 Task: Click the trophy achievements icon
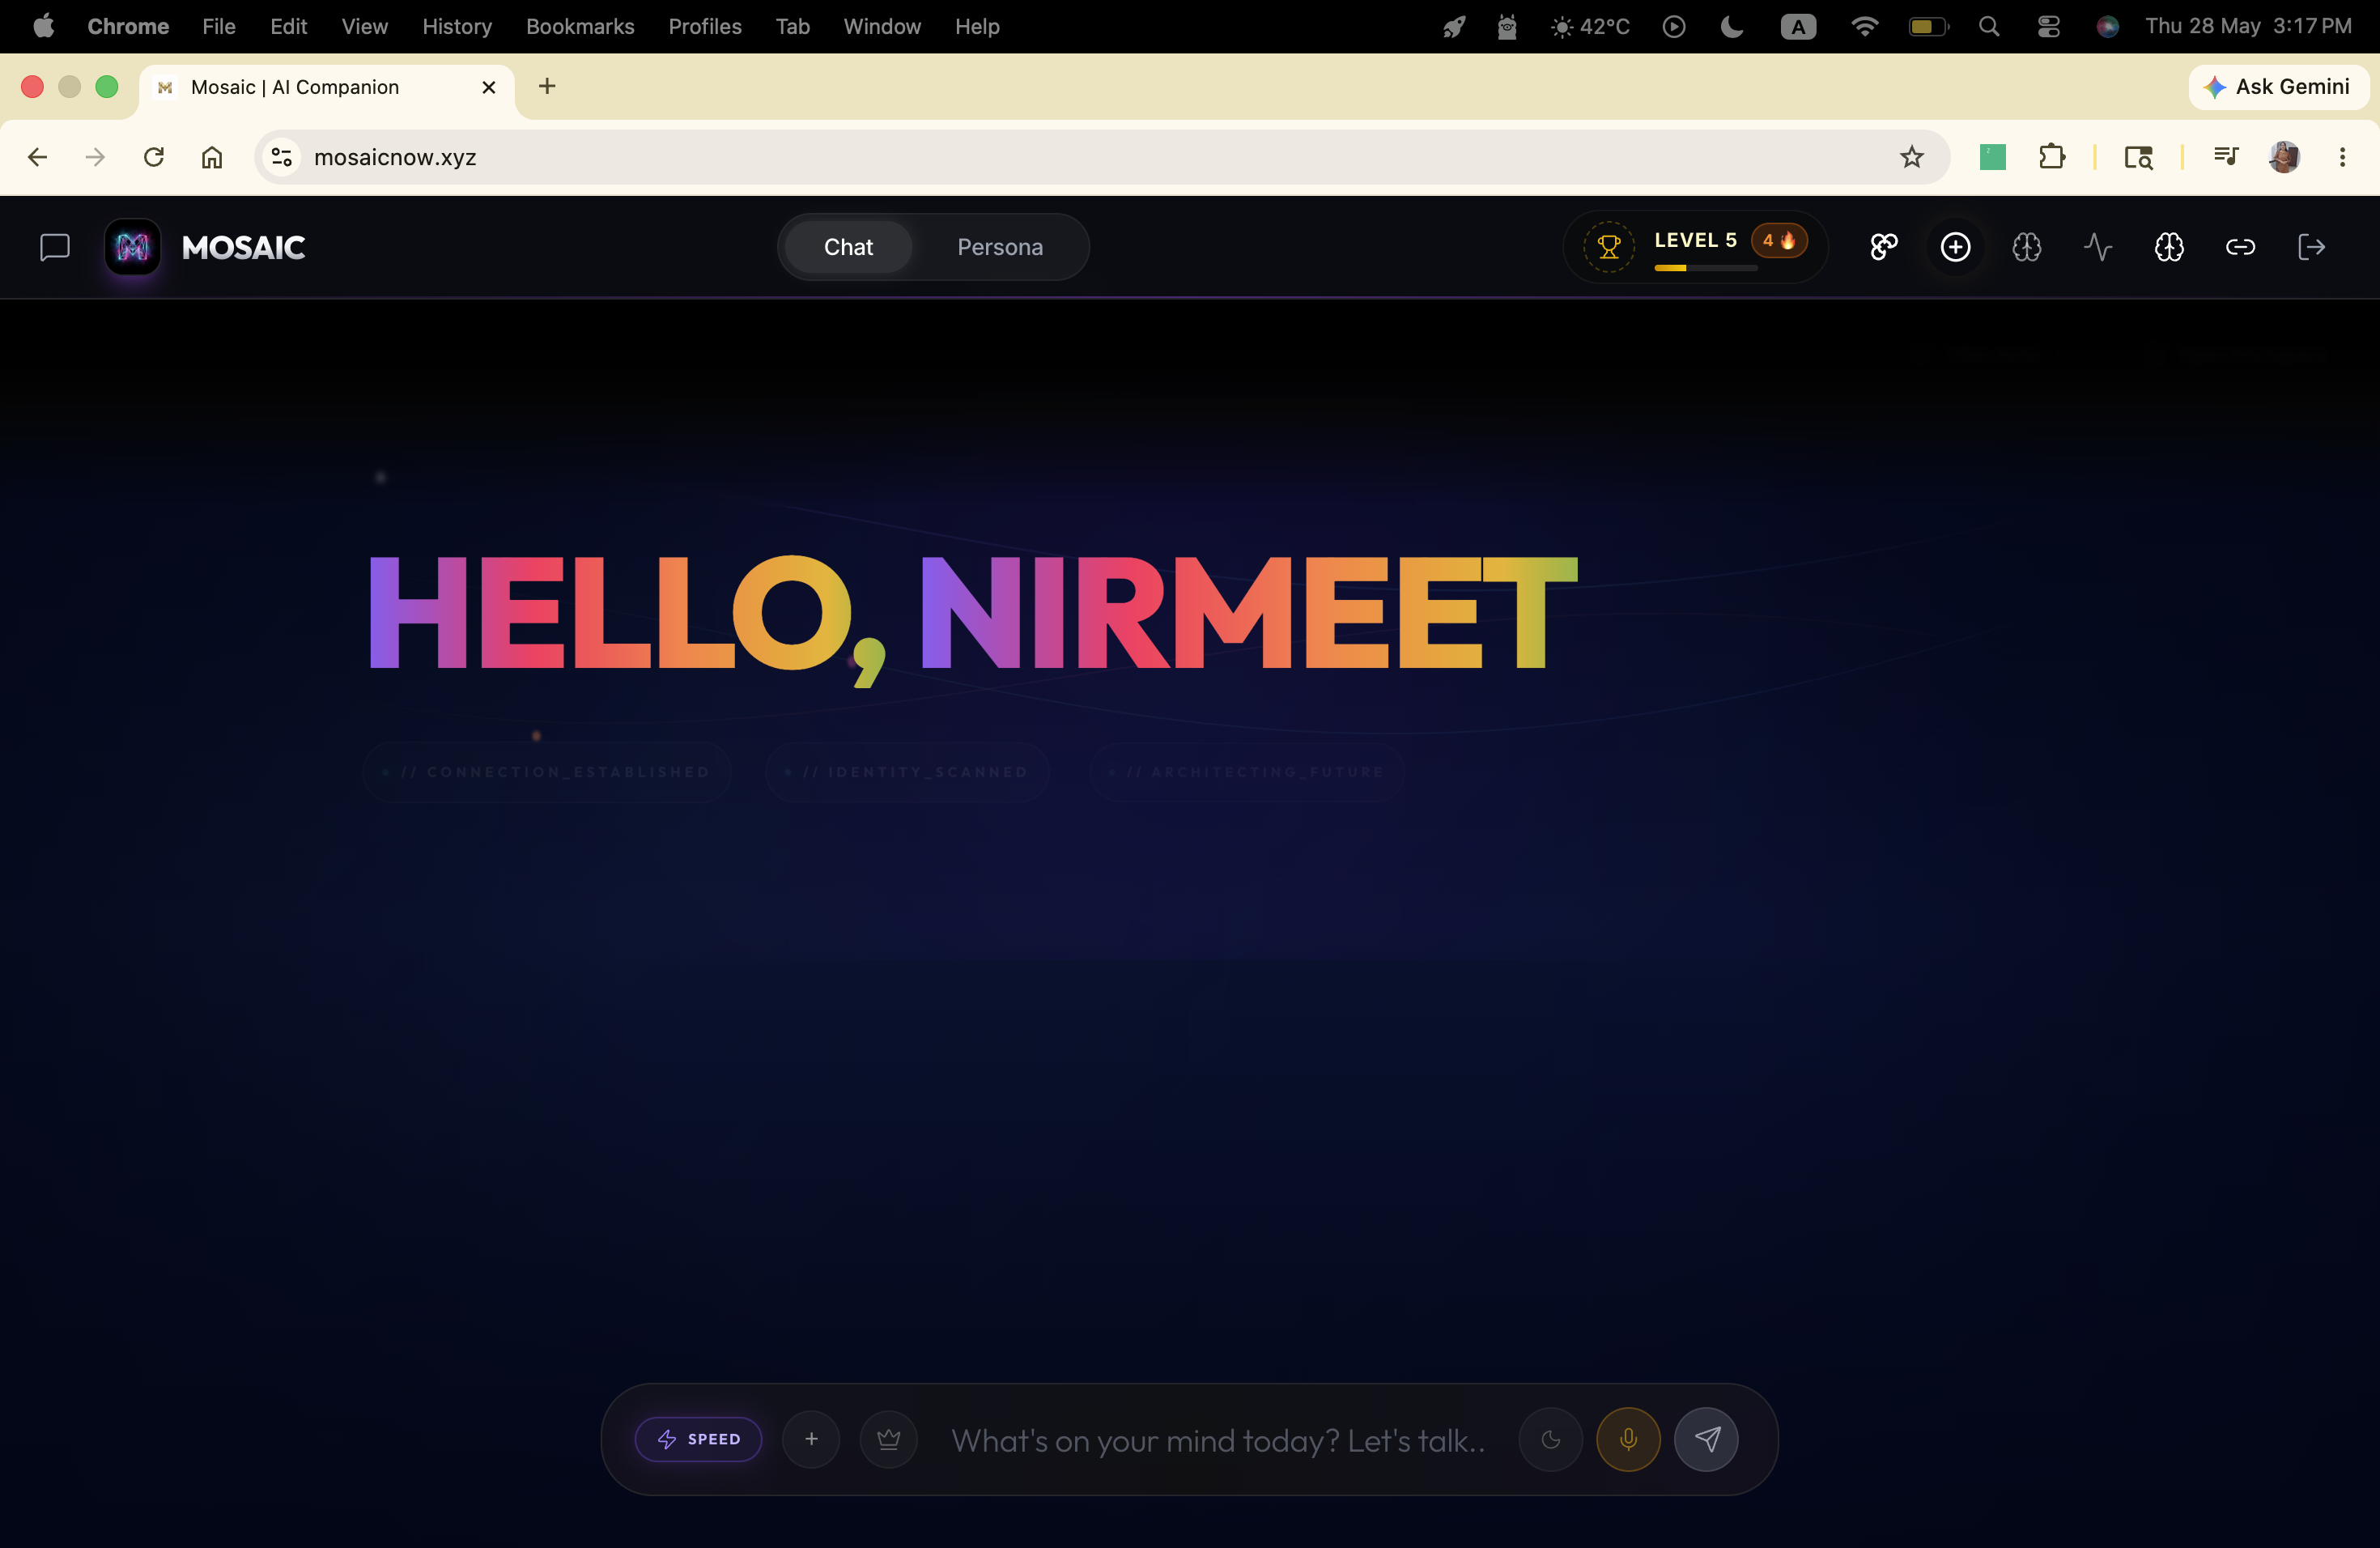pos(1608,246)
